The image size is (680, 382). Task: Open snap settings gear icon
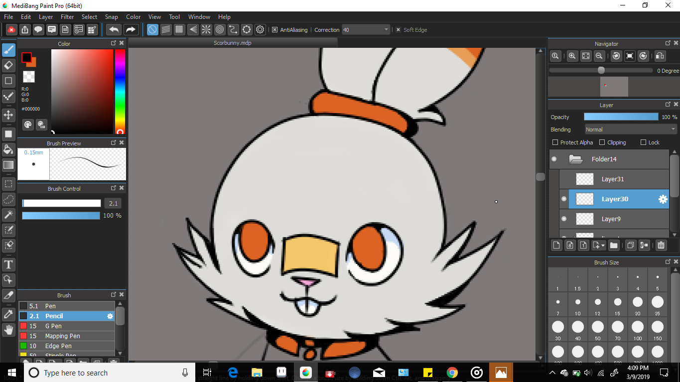(260, 30)
